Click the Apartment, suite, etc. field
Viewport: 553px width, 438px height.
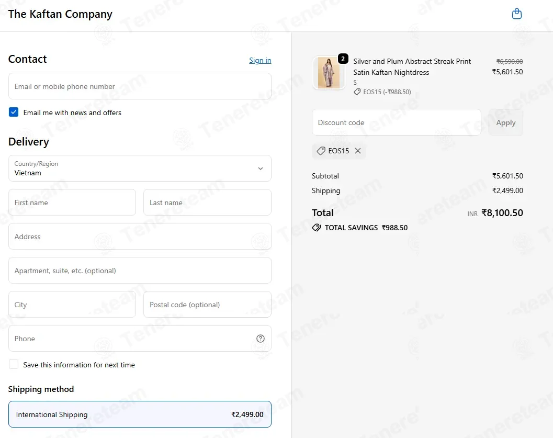point(140,271)
